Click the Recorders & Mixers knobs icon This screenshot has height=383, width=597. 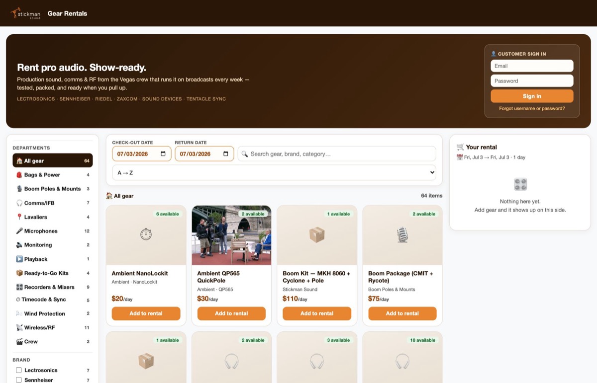point(19,287)
